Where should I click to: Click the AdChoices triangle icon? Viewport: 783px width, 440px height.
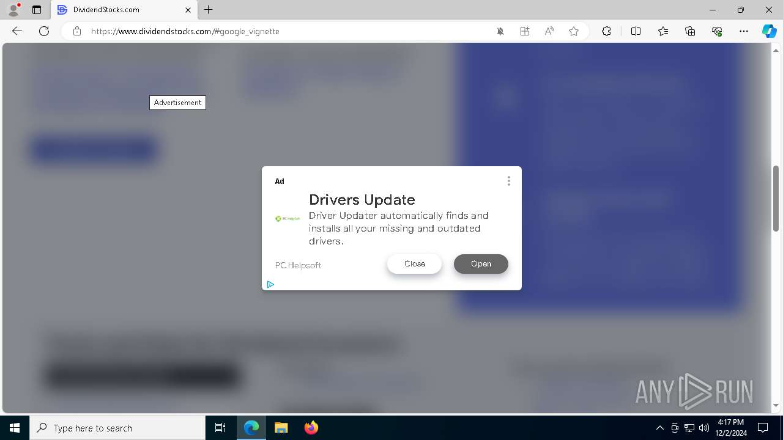tap(270, 284)
